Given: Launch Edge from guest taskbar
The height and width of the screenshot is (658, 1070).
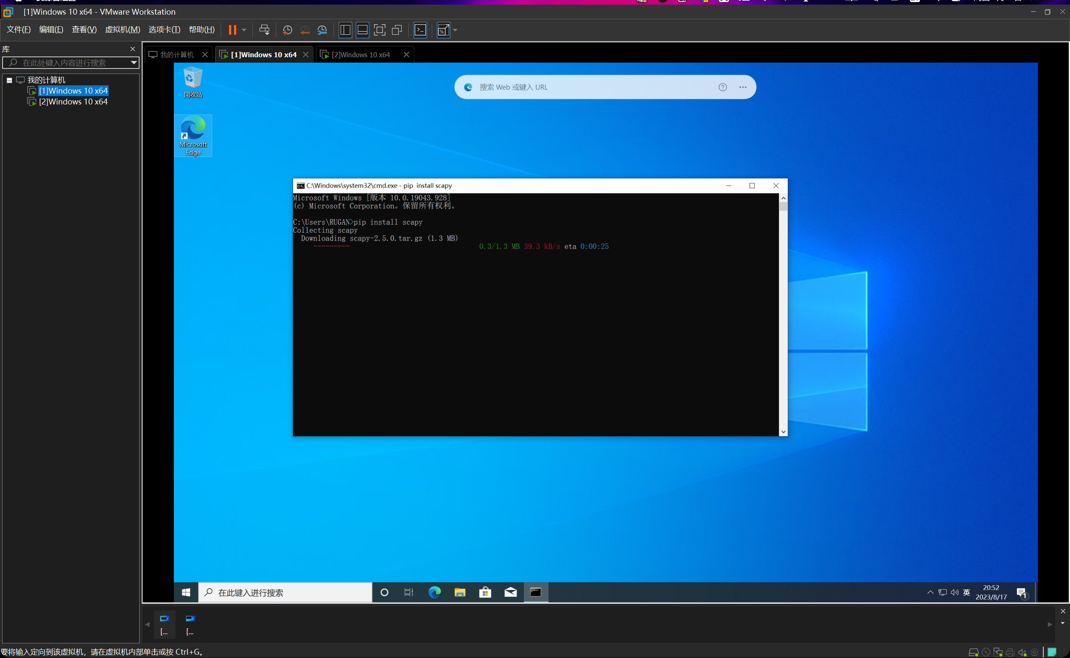Looking at the screenshot, I should [x=434, y=592].
